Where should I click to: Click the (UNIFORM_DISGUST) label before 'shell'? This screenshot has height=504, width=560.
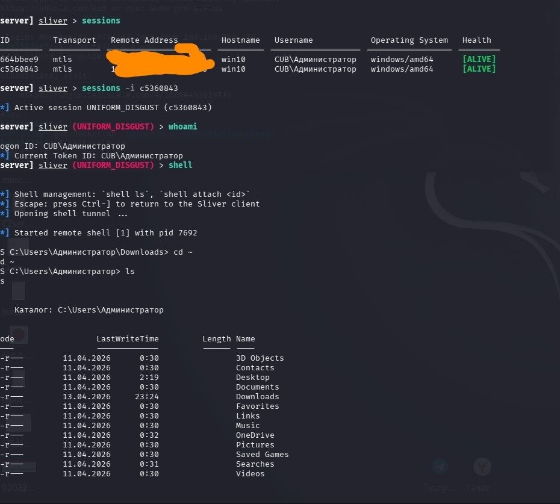coord(113,166)
